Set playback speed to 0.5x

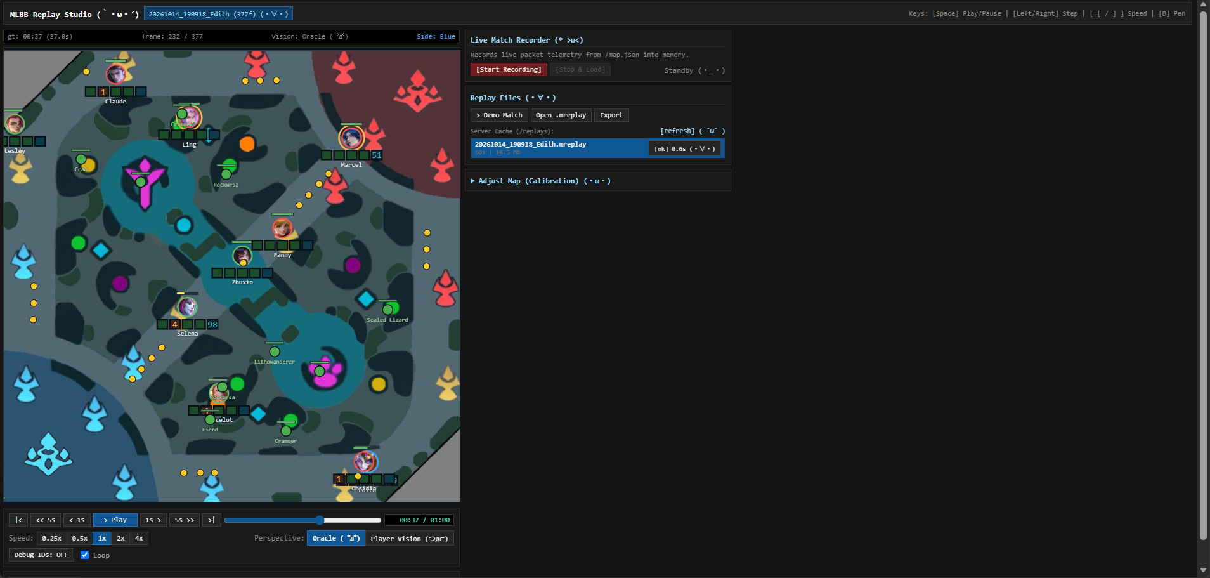80,539
